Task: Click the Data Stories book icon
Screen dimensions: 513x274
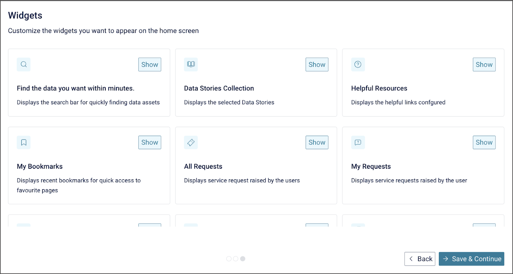Action: 191,64
